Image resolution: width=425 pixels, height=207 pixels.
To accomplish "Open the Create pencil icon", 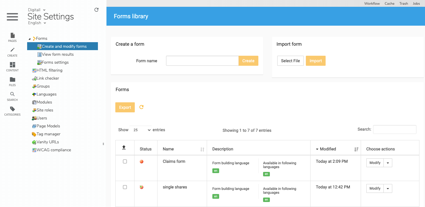I will pyautogui.click(x=12, y=50).
